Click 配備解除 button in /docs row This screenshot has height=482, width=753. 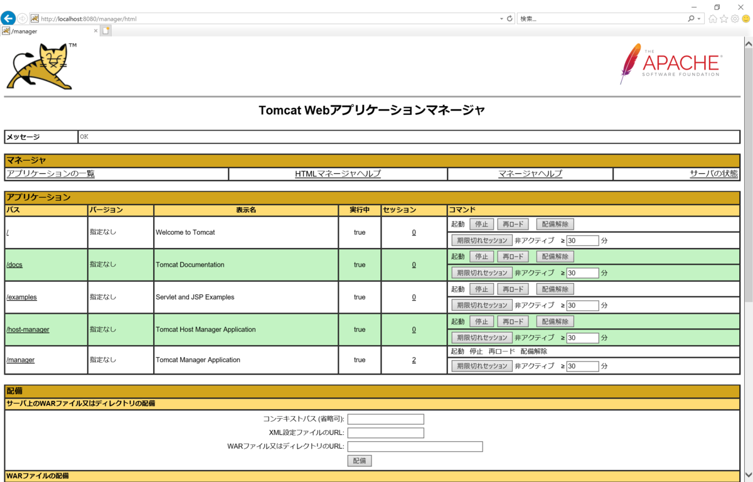coord(555,257)
